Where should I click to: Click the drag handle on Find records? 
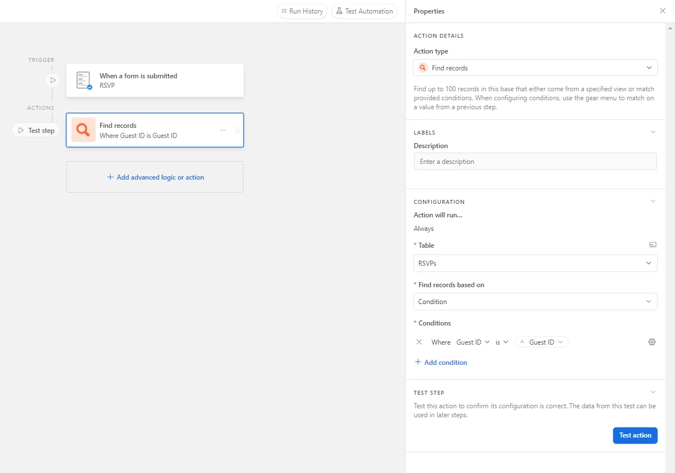point(237,130)
